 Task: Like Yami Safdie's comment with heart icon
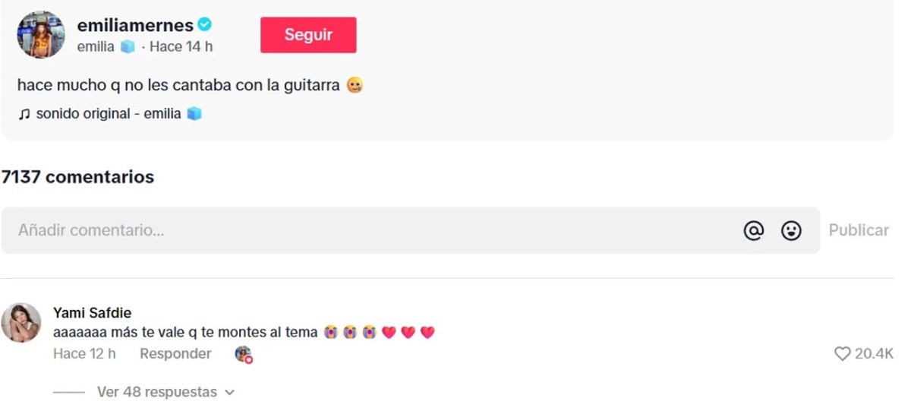[x=842, y=353]
